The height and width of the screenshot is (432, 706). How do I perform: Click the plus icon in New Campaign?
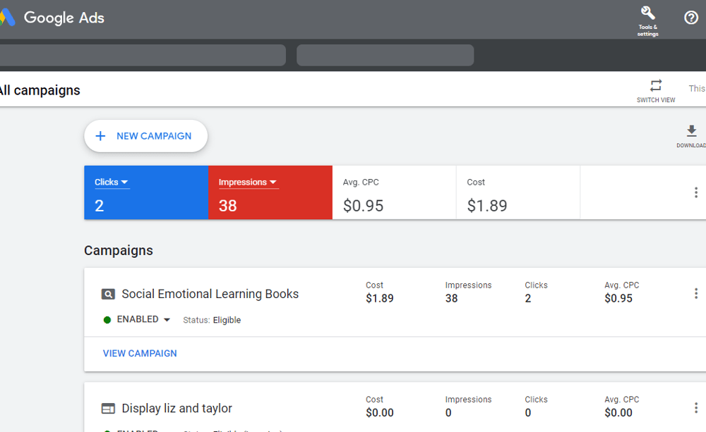(100, 136)
